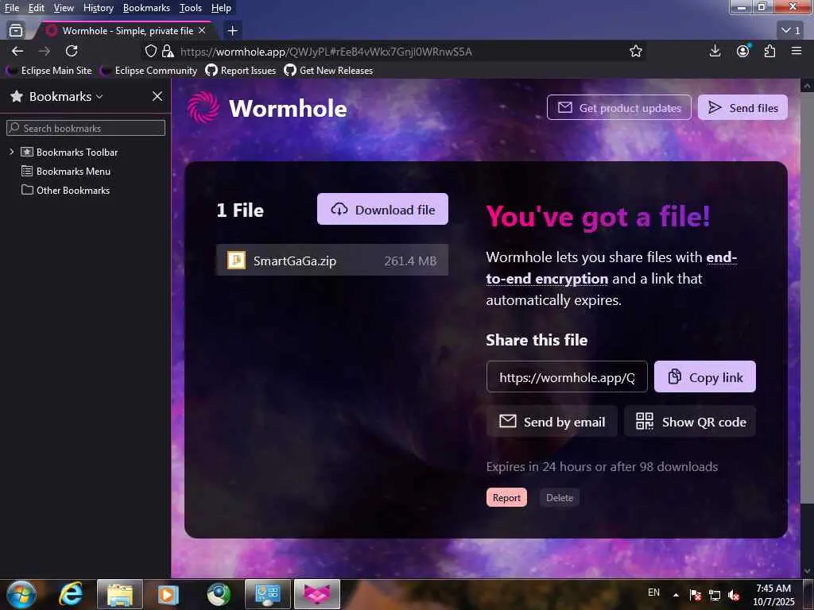Open Report Issues bookmark

click(x=241, y=70)
